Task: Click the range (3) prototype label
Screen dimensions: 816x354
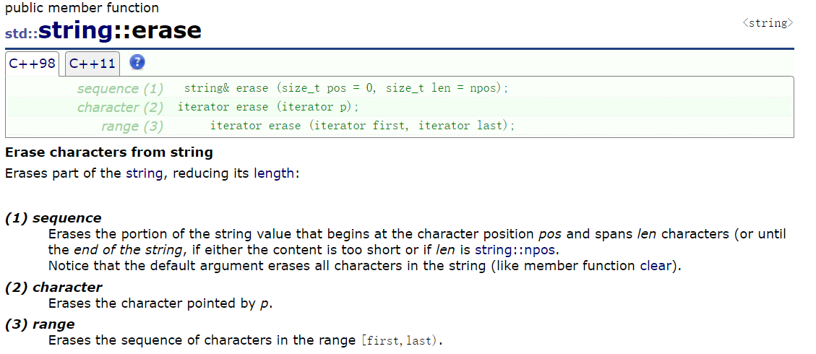Action: coord(132,126)
